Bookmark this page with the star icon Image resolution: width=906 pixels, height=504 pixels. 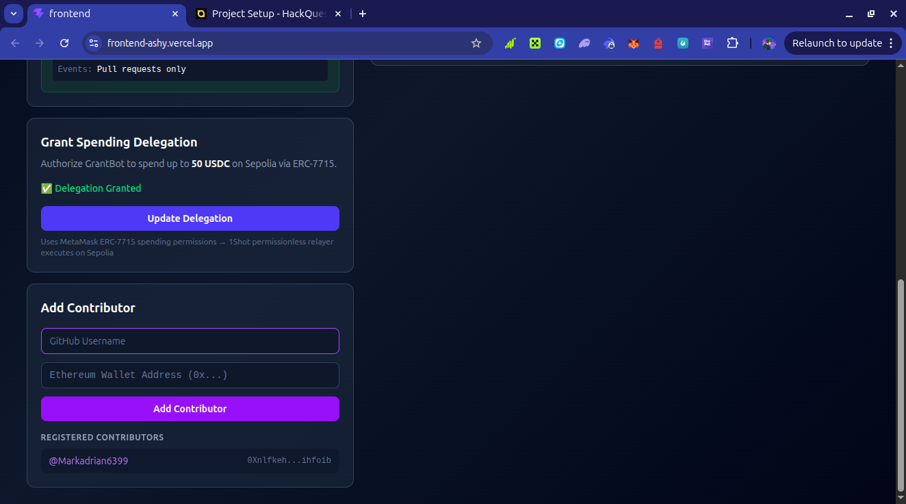(476, 43)
